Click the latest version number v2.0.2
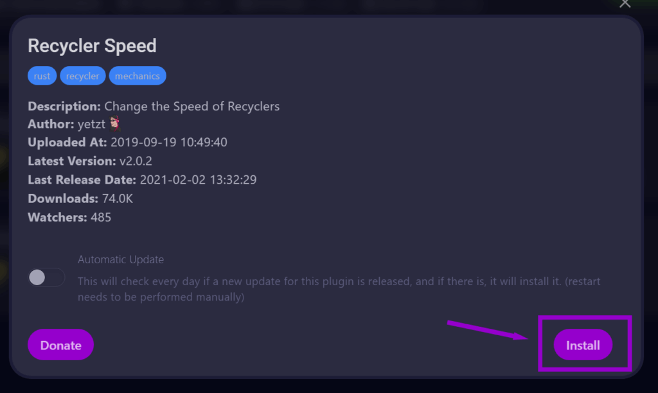Image resolution: width=658 pixels, height=393 pixels. pos(136,161)
